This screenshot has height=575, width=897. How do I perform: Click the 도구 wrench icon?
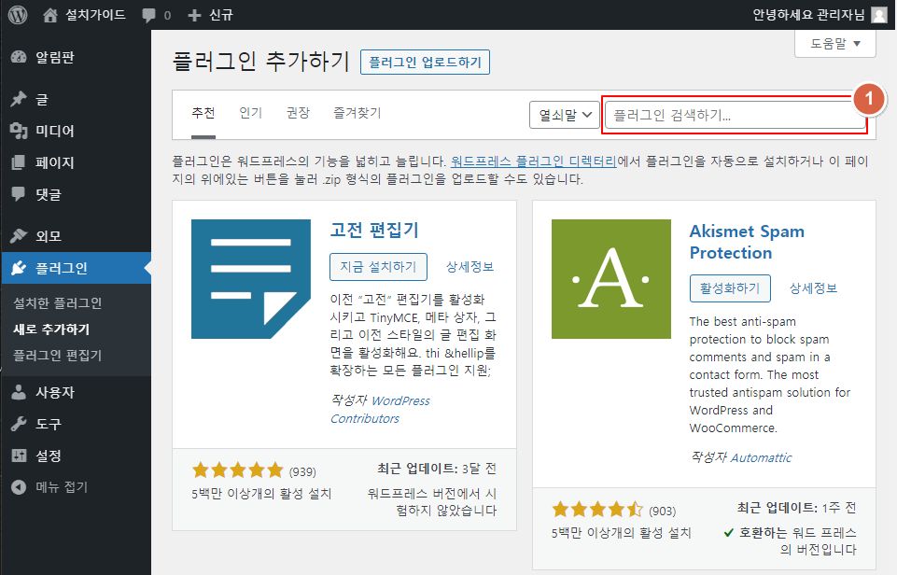tap(19, 424)
